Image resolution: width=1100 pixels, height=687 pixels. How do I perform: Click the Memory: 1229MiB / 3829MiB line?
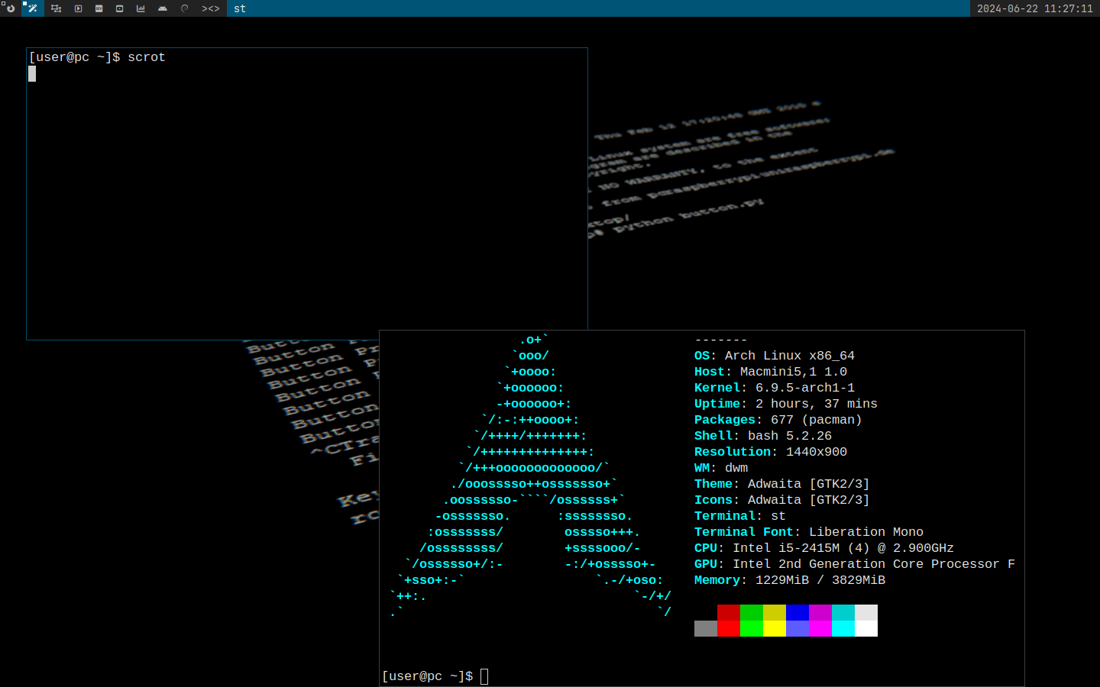(790, 580)
